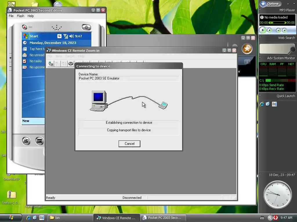Click the second greyed device toolbar icon
The height and width of the screenshot is (222, 297).
[x=58, y=64]
